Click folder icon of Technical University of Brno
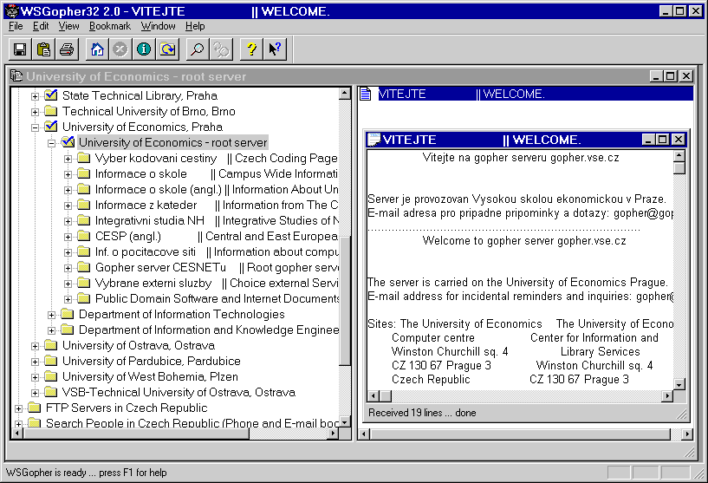 [x=51, y=111]
